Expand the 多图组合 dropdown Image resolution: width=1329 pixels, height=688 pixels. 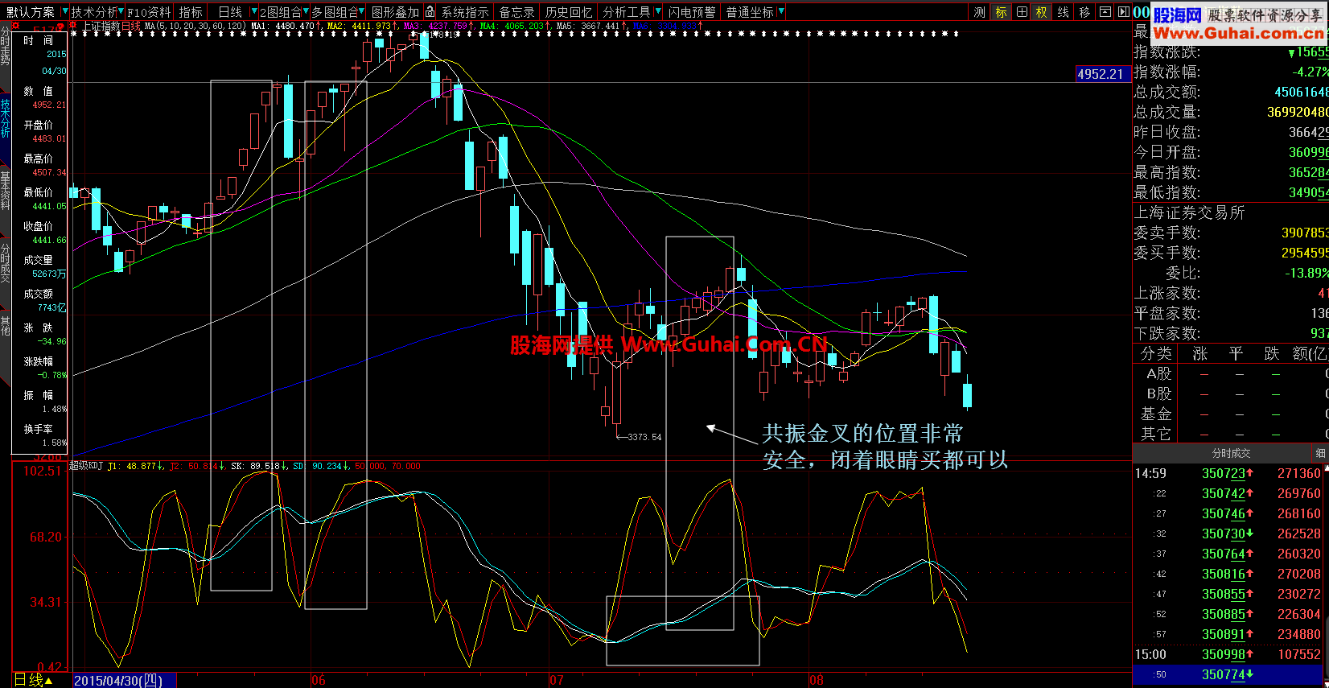pos(362,12)
